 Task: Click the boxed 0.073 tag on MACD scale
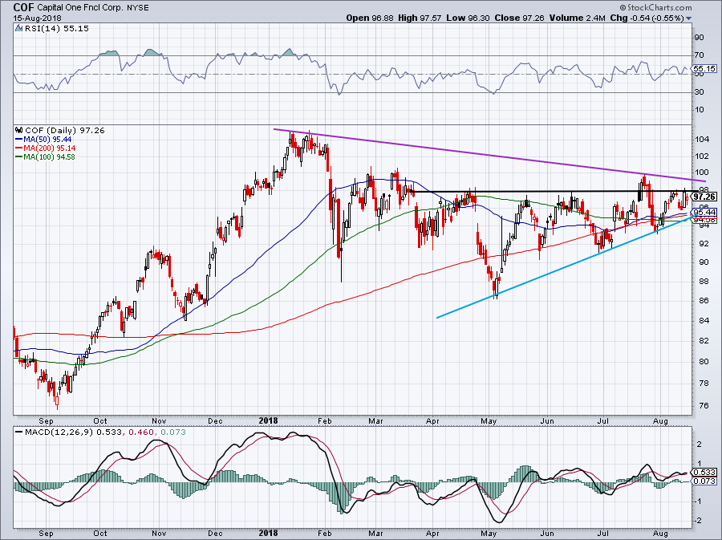coord(704,481)
